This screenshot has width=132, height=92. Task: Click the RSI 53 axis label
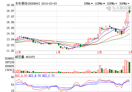click(x=13, y=85)
